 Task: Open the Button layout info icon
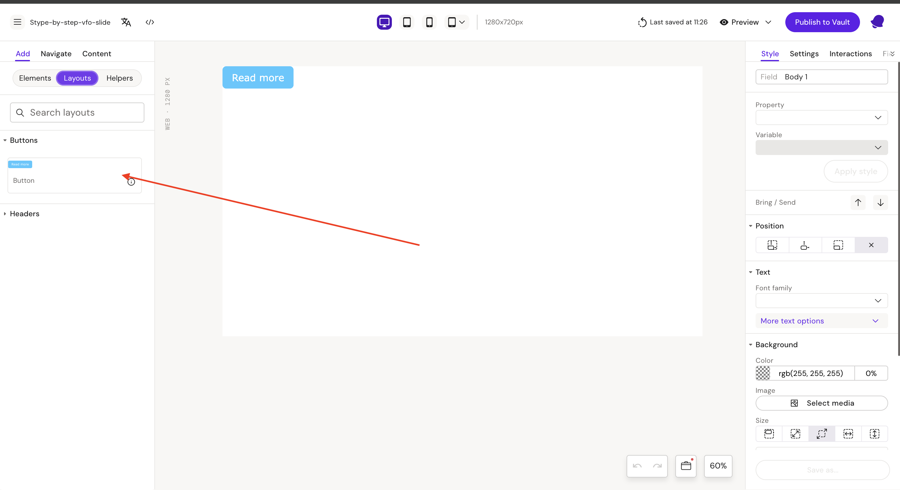[131, 182]
